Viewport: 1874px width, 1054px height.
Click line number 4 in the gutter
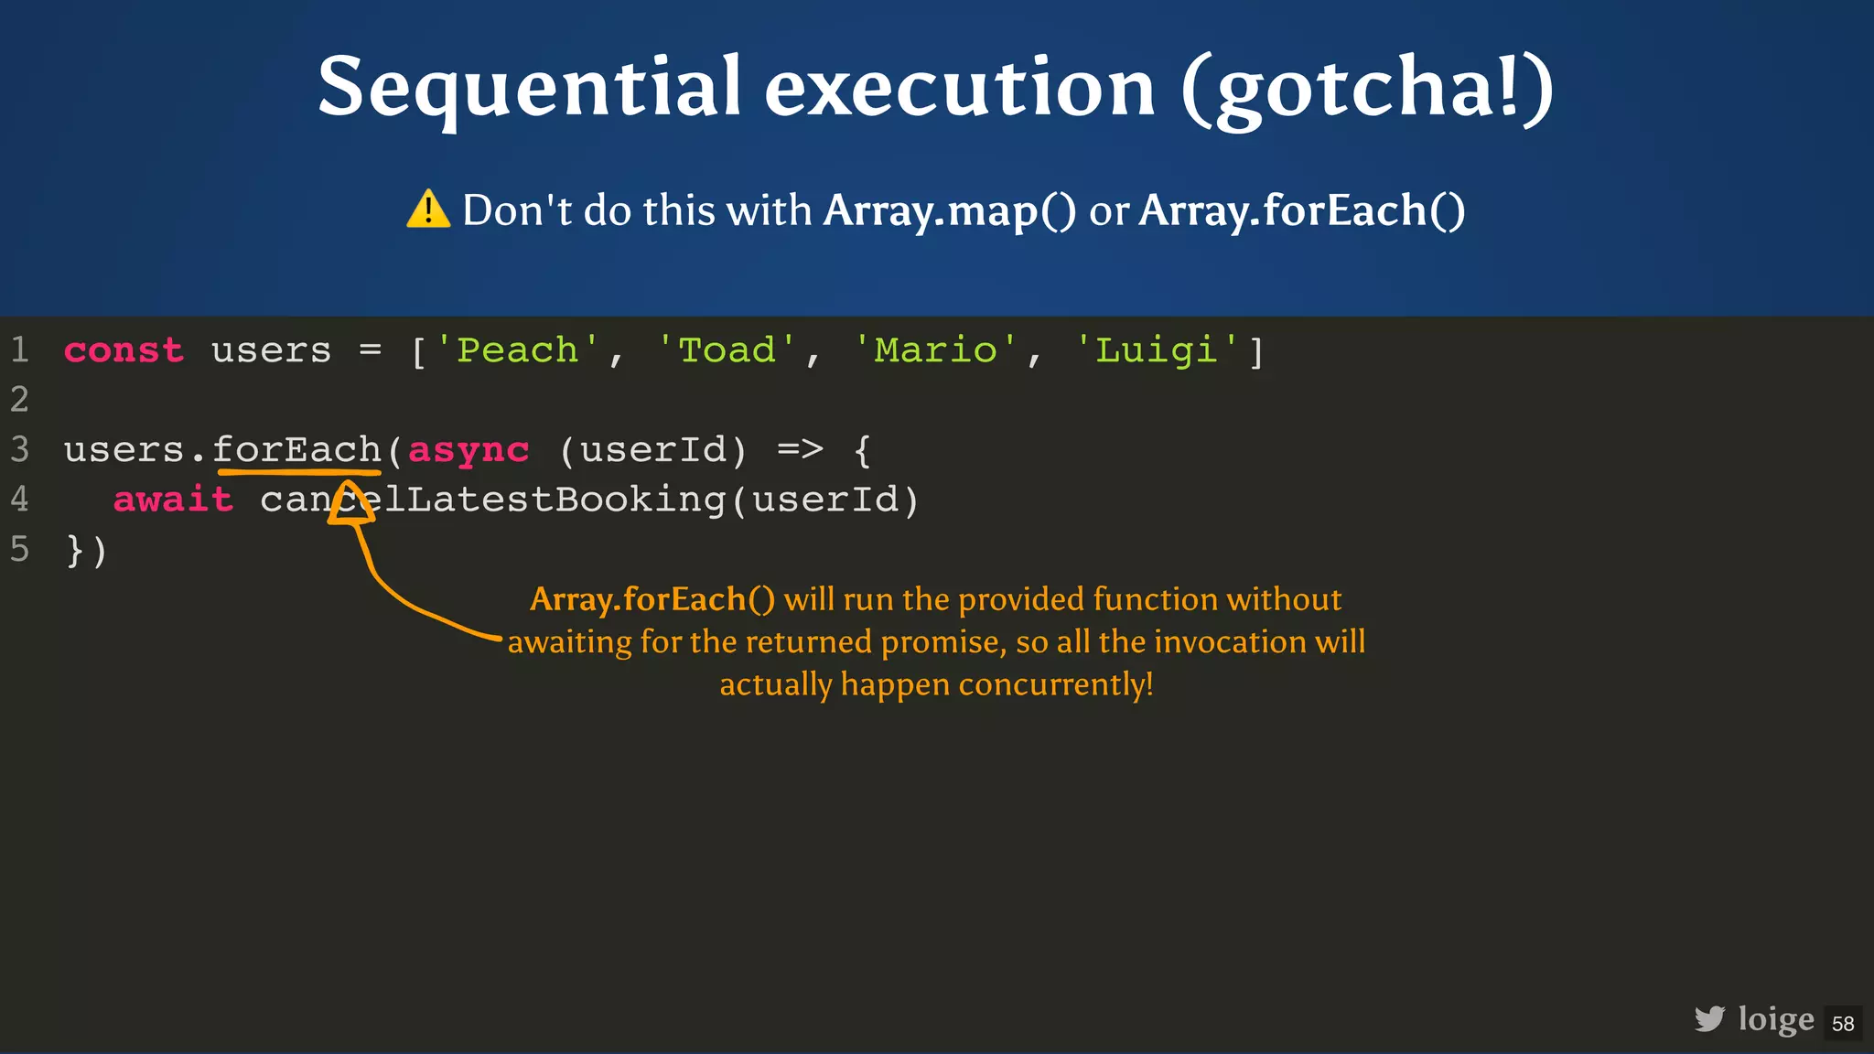click(x=20, y=500)
